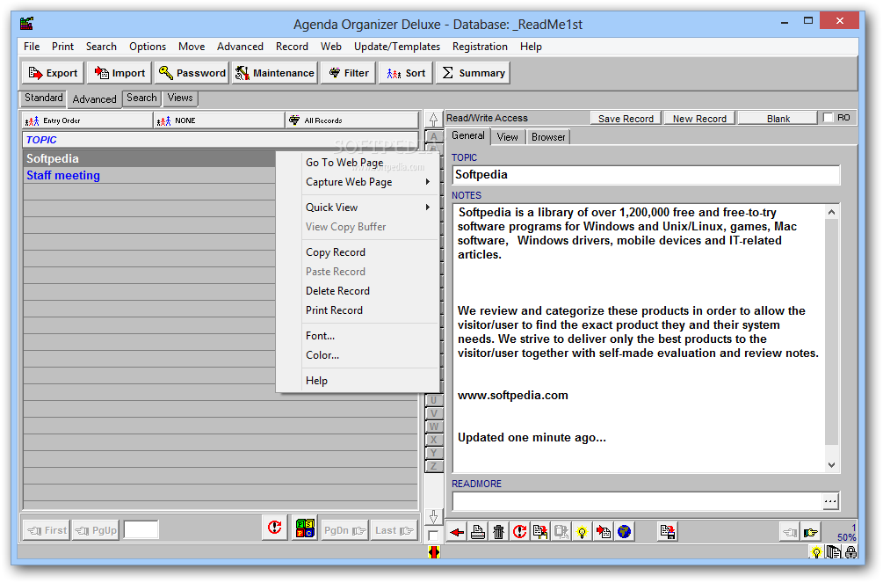Viewport: 883px width, 583px height.
Task: Click the trash can delete icon
Action: 498,532
